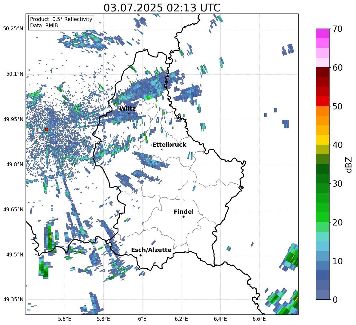
Task: Click the Ettelbruck station cross marker
Action: click(162, 150)
